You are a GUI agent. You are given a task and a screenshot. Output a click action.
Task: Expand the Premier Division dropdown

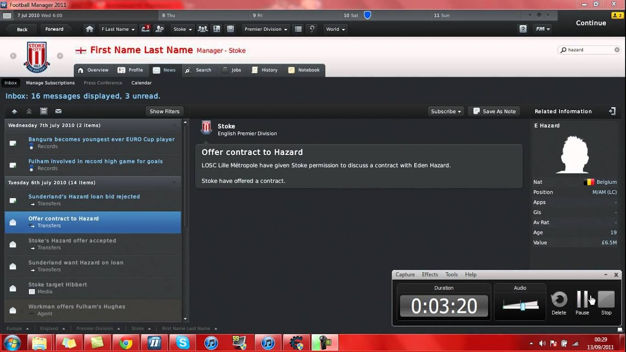point(266,29)
